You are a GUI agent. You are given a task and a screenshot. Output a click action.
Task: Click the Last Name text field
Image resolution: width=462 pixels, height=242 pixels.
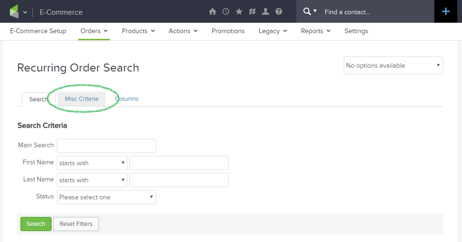point(179,180)
